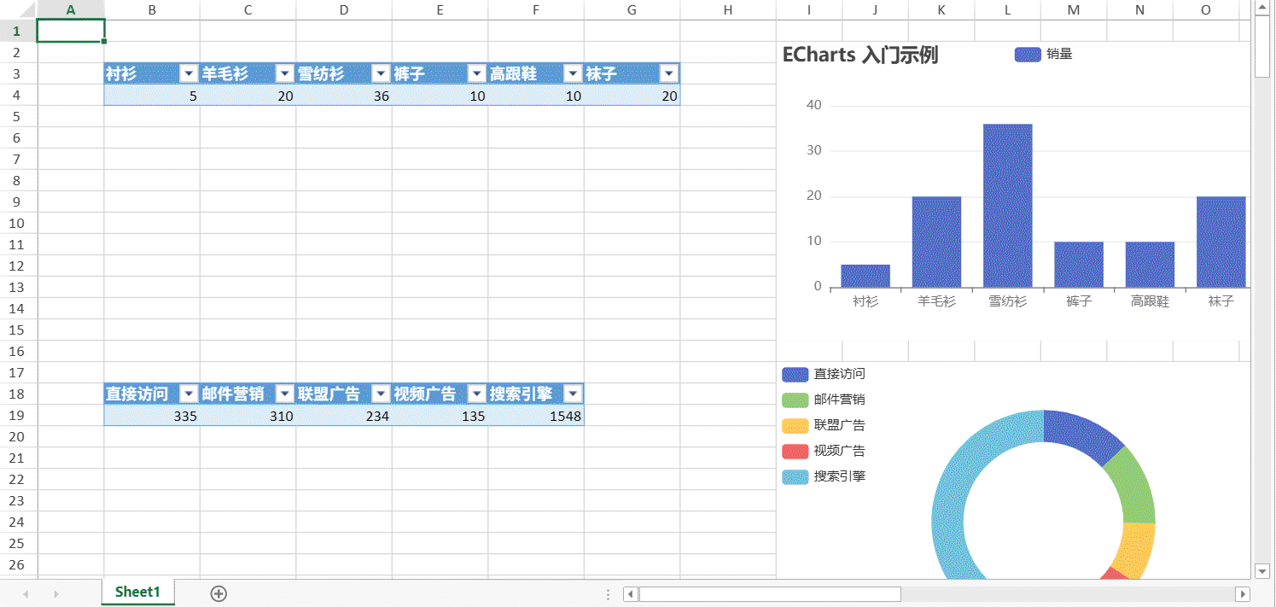This screenshot has width=1276, height=607.
Task: Open the 衬衫 column filter dropdown
Action: point(189,74)
